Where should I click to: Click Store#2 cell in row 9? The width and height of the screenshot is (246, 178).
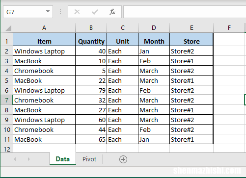[x=191, y=120]
